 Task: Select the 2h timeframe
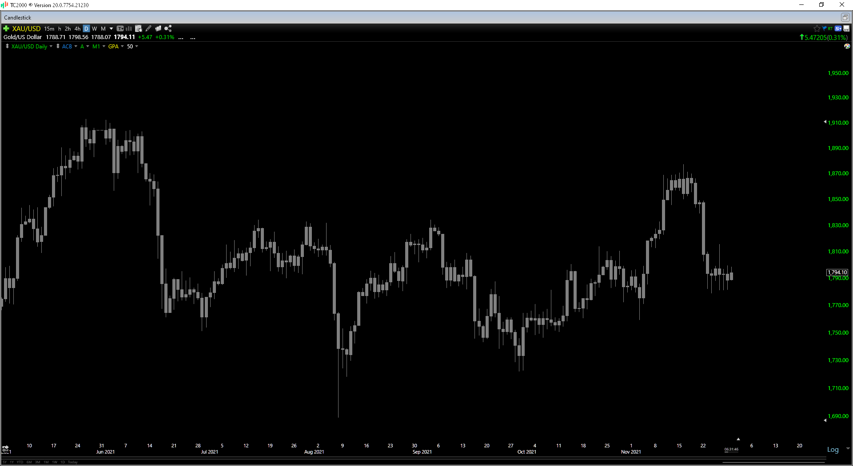pyautogui.click(x=68, y=28)
